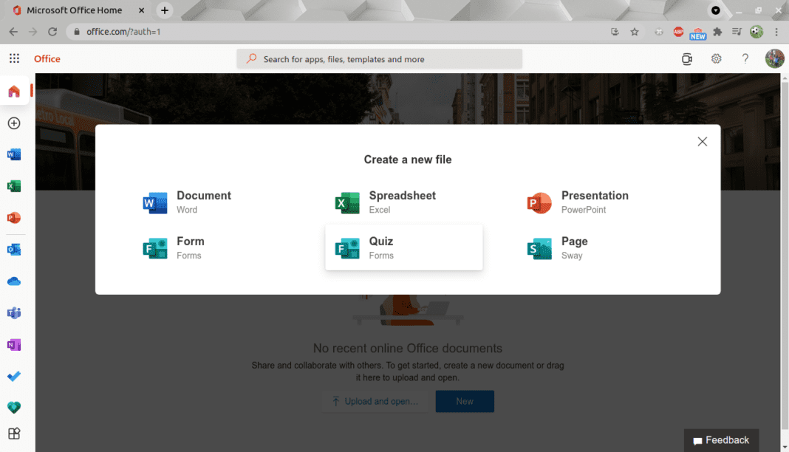Open the Settings gear

(716, 58)
